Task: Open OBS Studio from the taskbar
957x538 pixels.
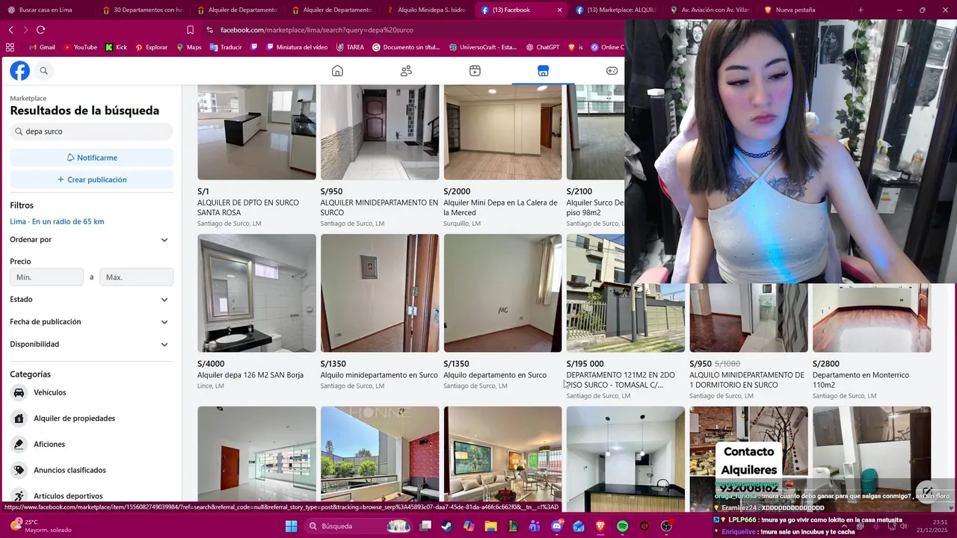Action: (x=666, y=526)
